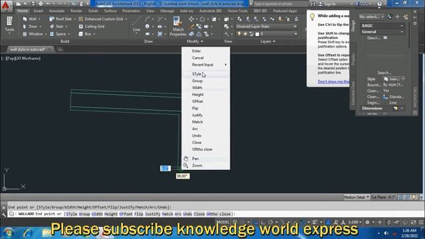Select the Window tool icon

tap(25, 34)
